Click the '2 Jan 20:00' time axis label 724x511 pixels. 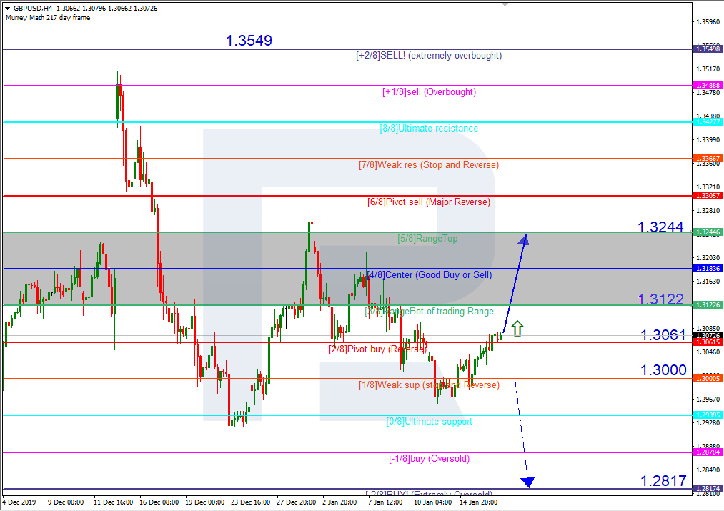(x=339, y=502)
